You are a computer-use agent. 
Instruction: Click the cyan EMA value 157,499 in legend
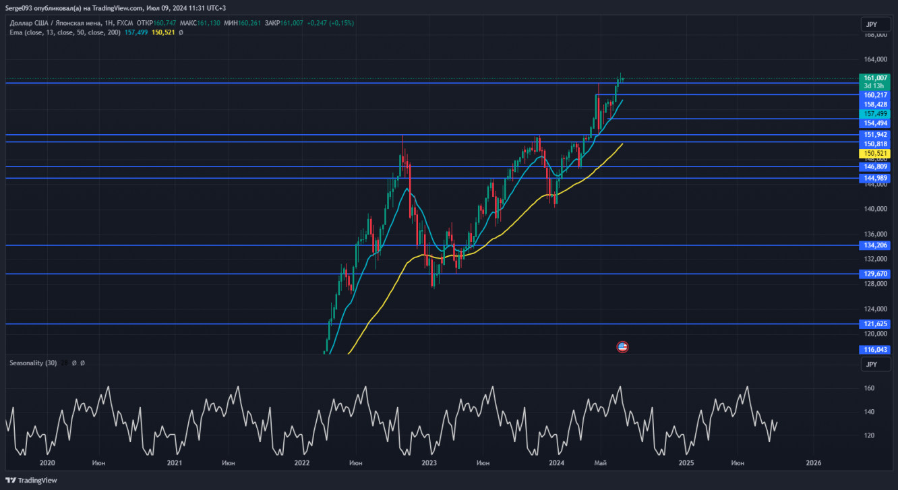[x=136, y=32]
